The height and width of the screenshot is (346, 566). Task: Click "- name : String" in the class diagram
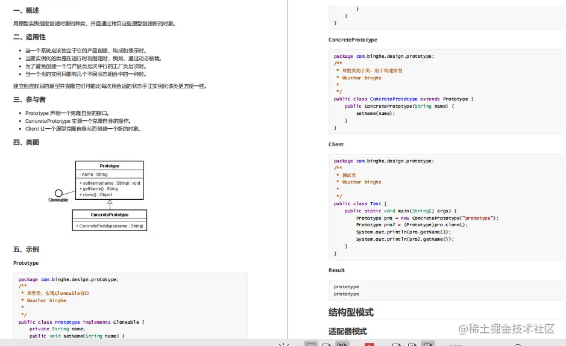click(x=93, y=175)
